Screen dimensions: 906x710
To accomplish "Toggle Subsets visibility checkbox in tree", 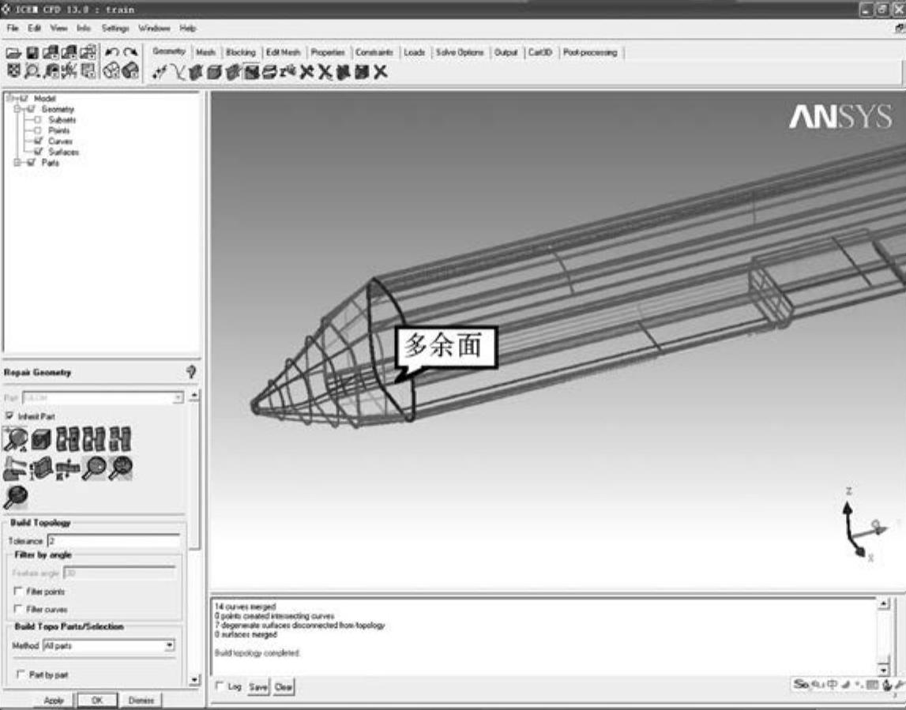I will 38,119.
